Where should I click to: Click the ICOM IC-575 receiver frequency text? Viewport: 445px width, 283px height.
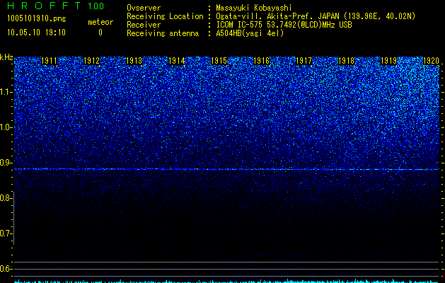[x=284, y=25]
